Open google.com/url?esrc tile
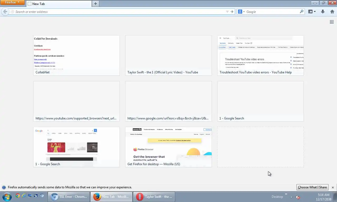337x202 pixels. 168,101
